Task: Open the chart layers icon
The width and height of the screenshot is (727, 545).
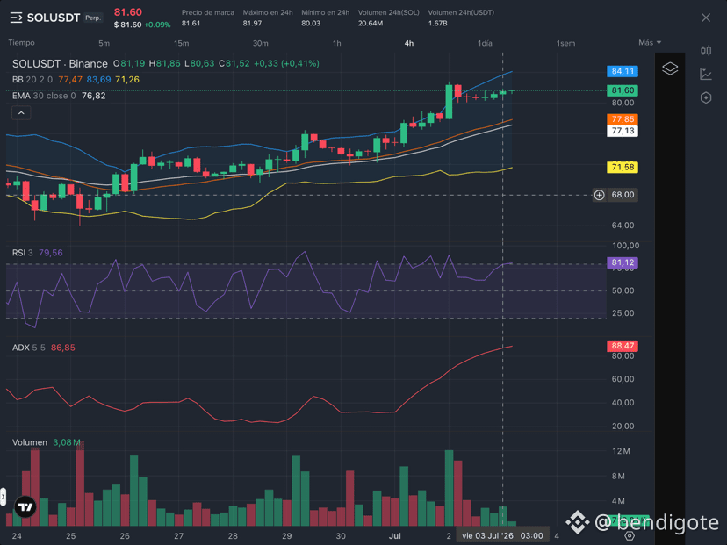Action: tap(670, 68)
